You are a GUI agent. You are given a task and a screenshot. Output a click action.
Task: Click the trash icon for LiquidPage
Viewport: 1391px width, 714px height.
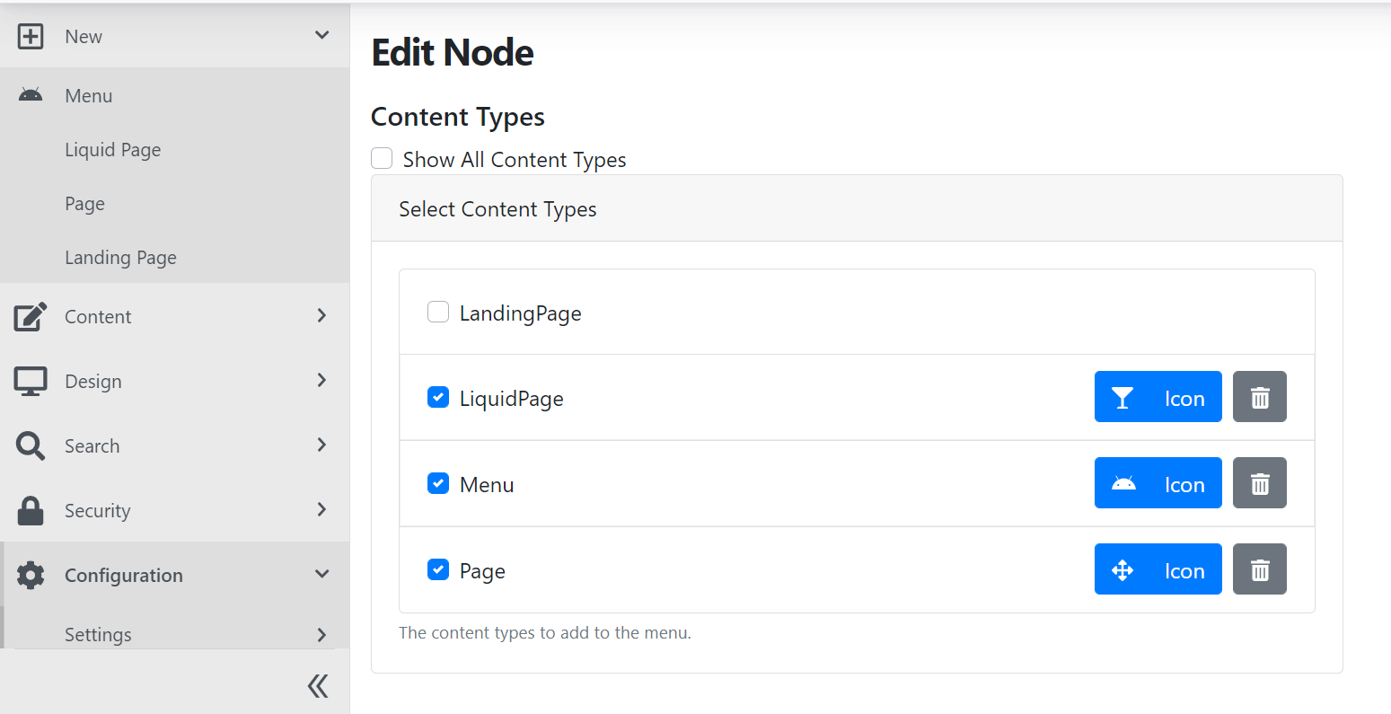[x=1259, y=397]
